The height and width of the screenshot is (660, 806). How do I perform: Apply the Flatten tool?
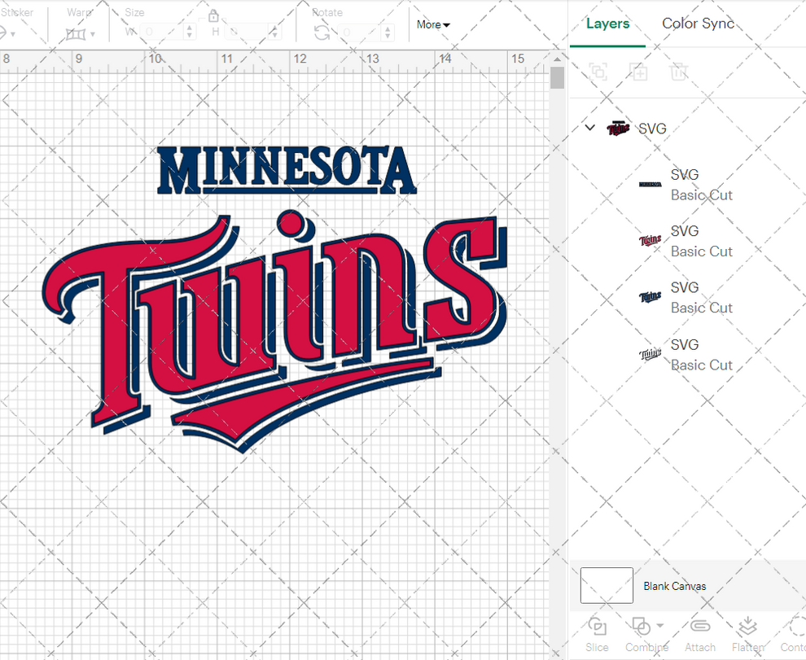pyautogui.click(x=747, y=633)
